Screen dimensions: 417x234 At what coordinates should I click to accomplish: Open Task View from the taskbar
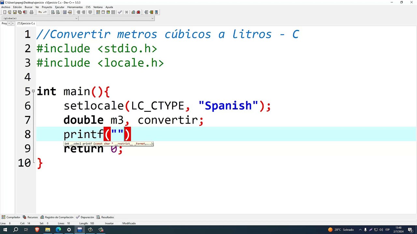[x=26, y=230]
